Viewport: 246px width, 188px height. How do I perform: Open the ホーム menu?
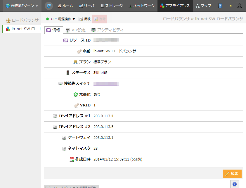[65, 6]
